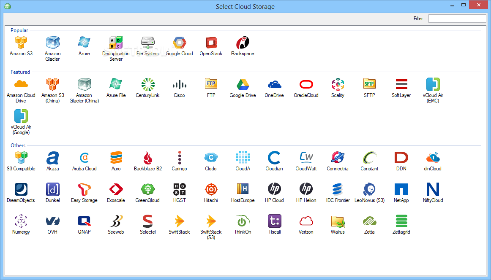Image resolution: width=491 pixels, height=280 pixels.
Task: Pick QNAP storage option
Action: (x=84, y=221)
